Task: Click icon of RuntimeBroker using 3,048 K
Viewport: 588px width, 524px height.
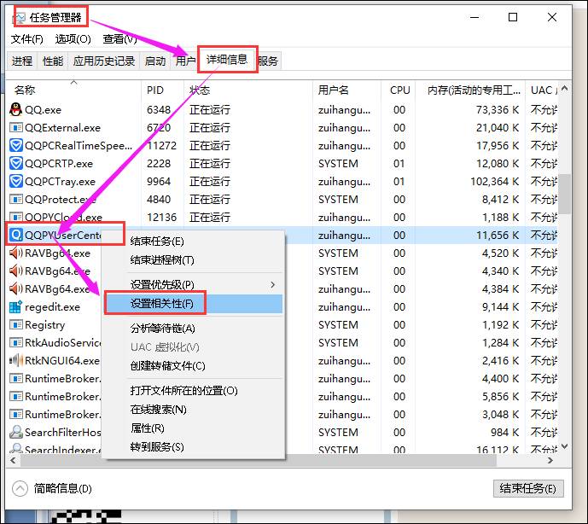Action: pyautogui.click(x=15, y=414)
